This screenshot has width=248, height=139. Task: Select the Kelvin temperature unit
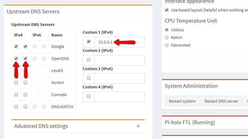tap(167, 37)
